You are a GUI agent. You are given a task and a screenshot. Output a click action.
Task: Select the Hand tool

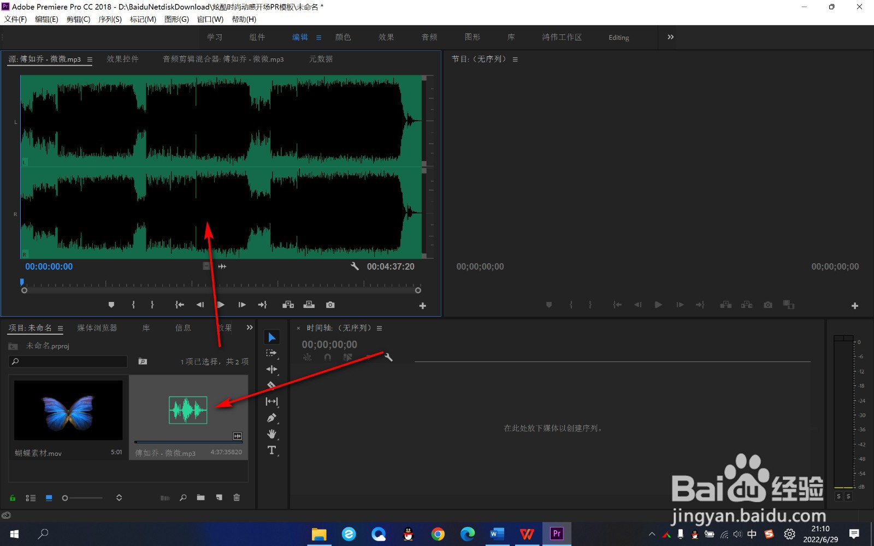[271, 434]
